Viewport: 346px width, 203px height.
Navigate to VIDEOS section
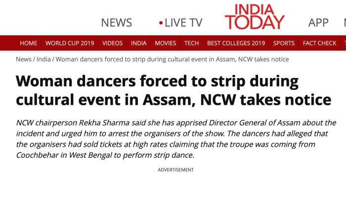pos(112,43)
